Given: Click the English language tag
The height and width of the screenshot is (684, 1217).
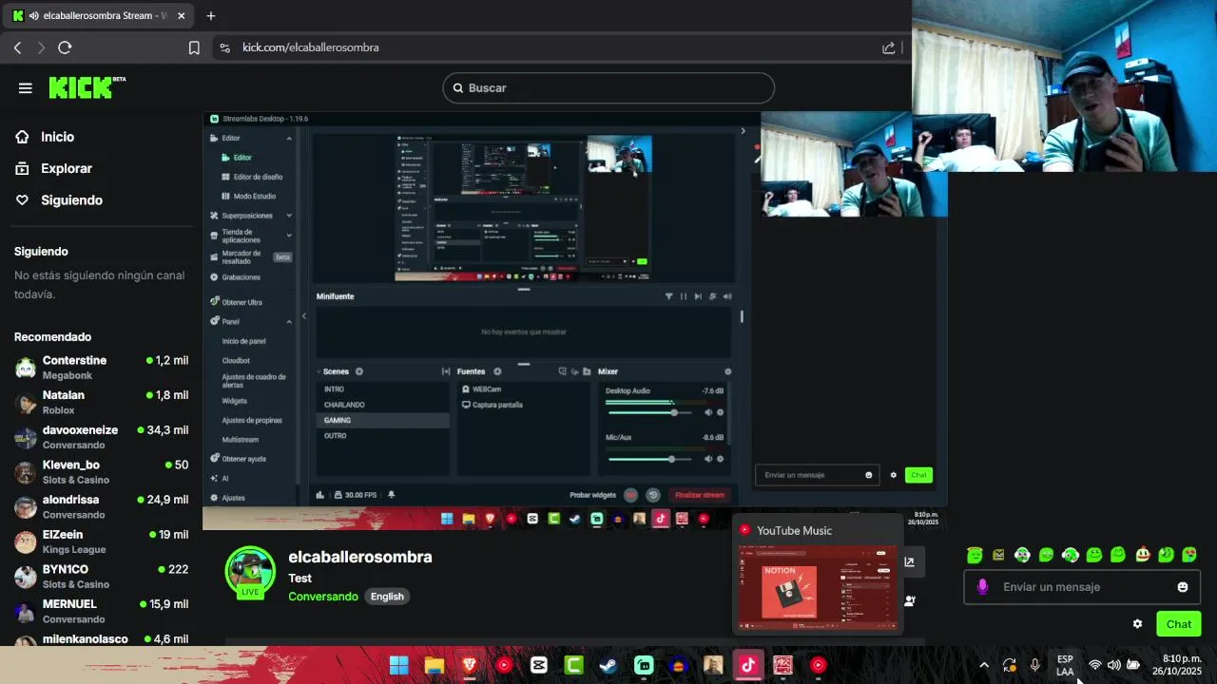Looking at the screenshot, I should pyautogui.click(x=387, y=597).
